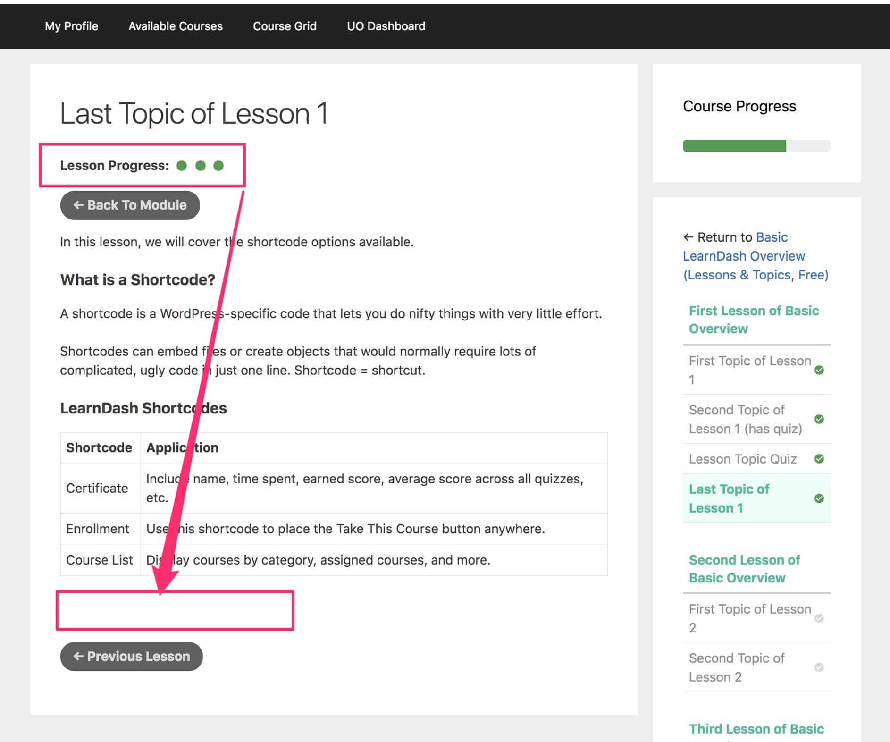890x742 pixels.
Task: Click green checkmark beside First Topic of Lesson 1
Action: click(x=819, y=370)
